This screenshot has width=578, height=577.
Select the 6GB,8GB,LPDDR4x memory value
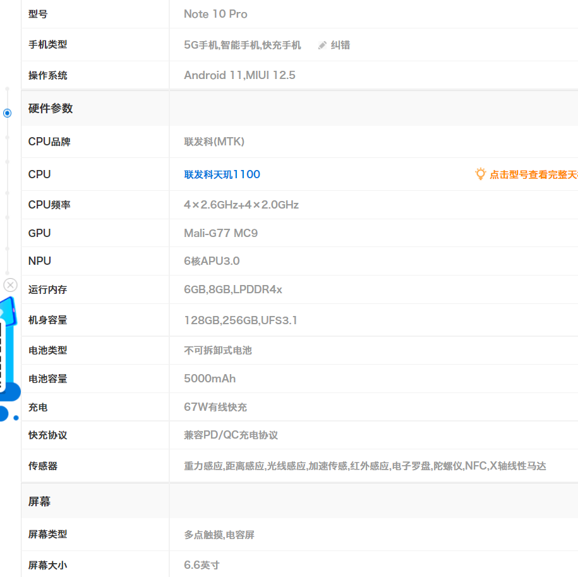click(x=233, y=289)
